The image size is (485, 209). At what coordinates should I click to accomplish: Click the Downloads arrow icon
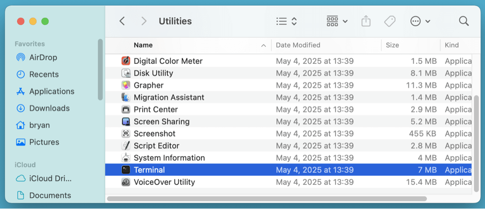coord(20,108)
